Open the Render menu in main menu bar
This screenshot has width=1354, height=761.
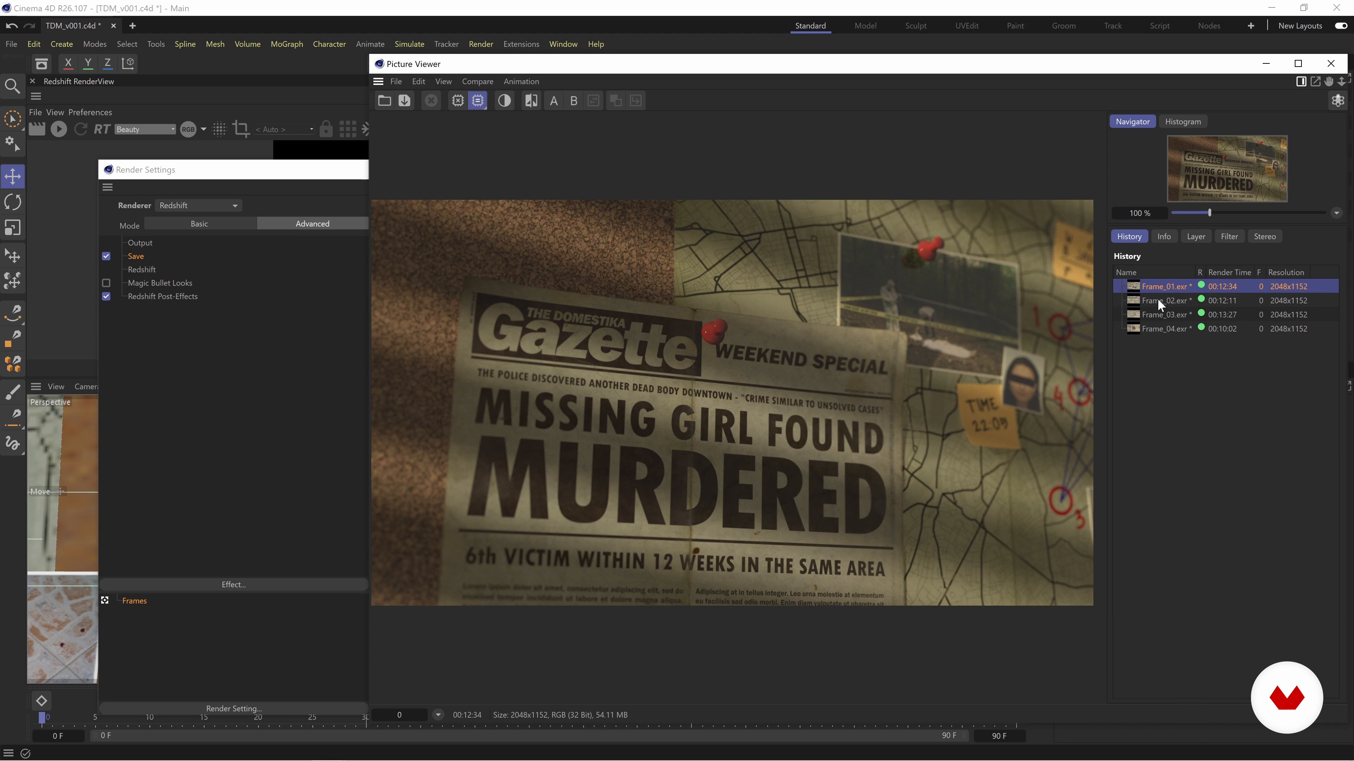[480, 44]
